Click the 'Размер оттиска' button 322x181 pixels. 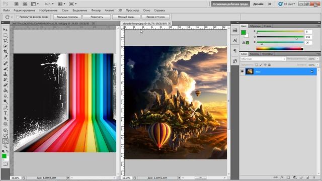[x=155, y=17]
